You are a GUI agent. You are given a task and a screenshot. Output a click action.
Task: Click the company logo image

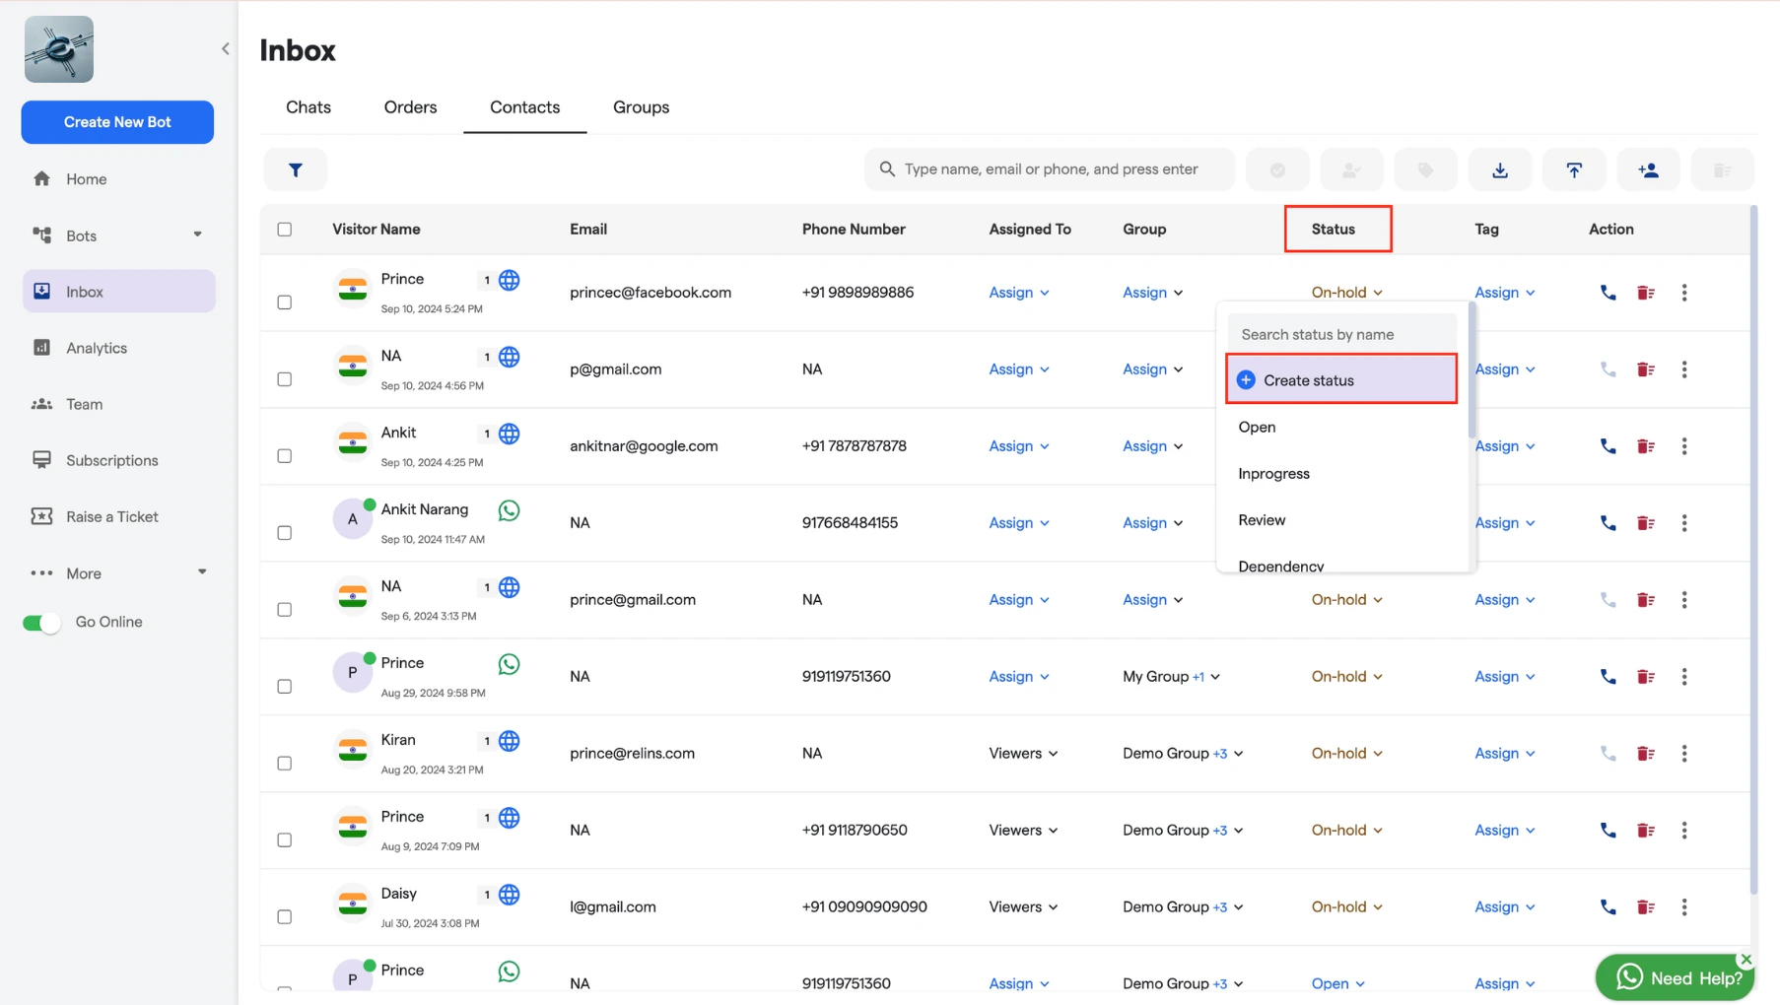[59, 49]
